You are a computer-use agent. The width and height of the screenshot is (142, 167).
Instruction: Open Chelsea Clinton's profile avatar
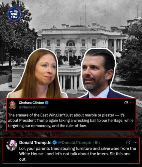[x=12, y=105]
